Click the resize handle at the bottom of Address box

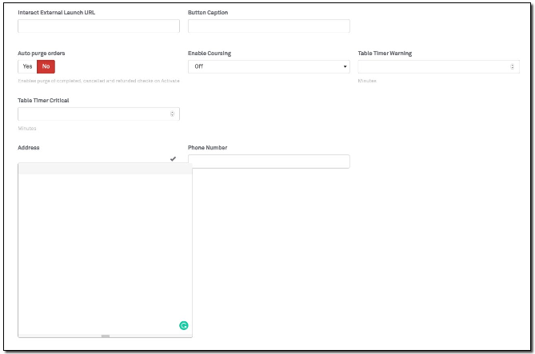[x=105, y=336]
